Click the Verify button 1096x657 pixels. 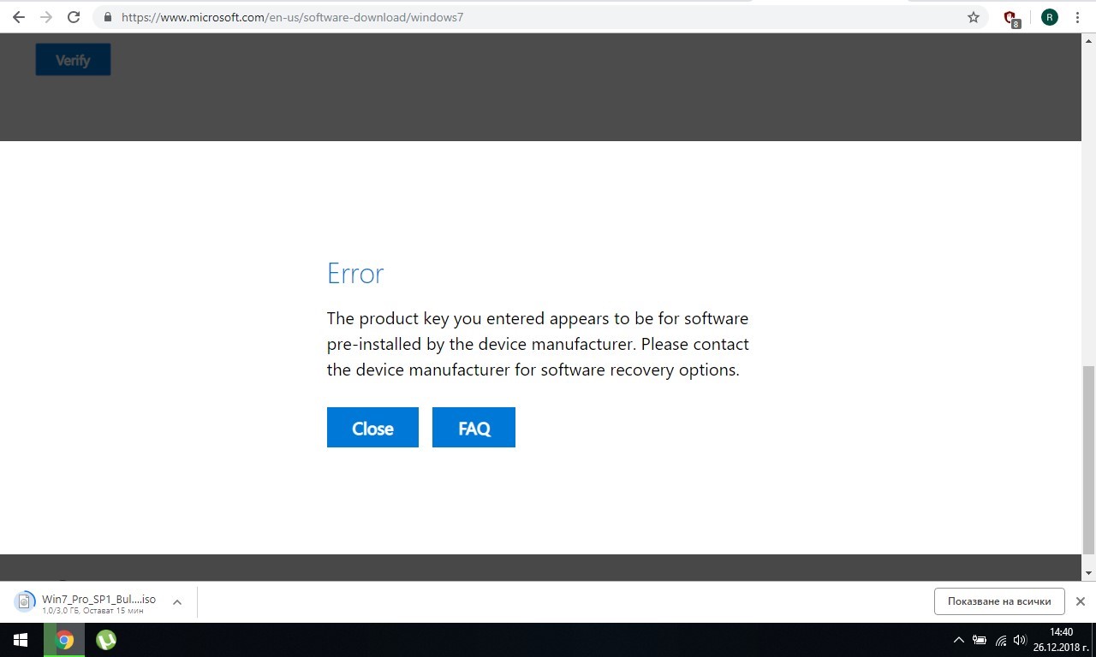pos(73,60)
